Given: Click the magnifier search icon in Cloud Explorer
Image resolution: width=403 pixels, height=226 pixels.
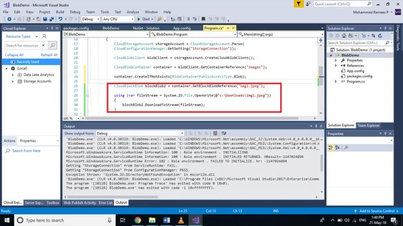Looking at the screenshot, I should click(53, 45).
